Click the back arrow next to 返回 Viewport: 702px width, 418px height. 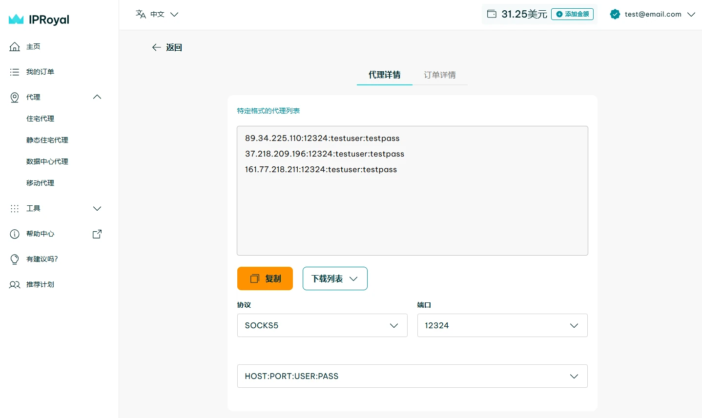tap(156, 47)
